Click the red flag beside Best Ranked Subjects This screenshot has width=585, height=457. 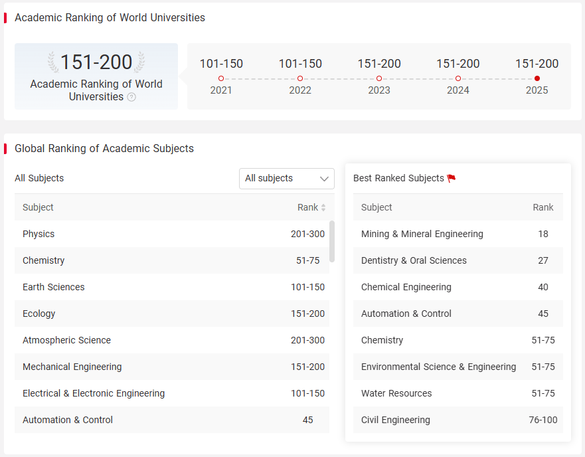coord(452,179)
